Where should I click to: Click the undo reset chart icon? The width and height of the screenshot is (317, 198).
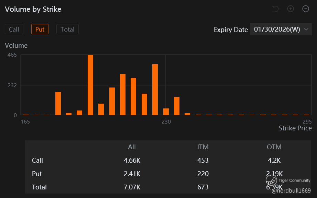point(275,9)
